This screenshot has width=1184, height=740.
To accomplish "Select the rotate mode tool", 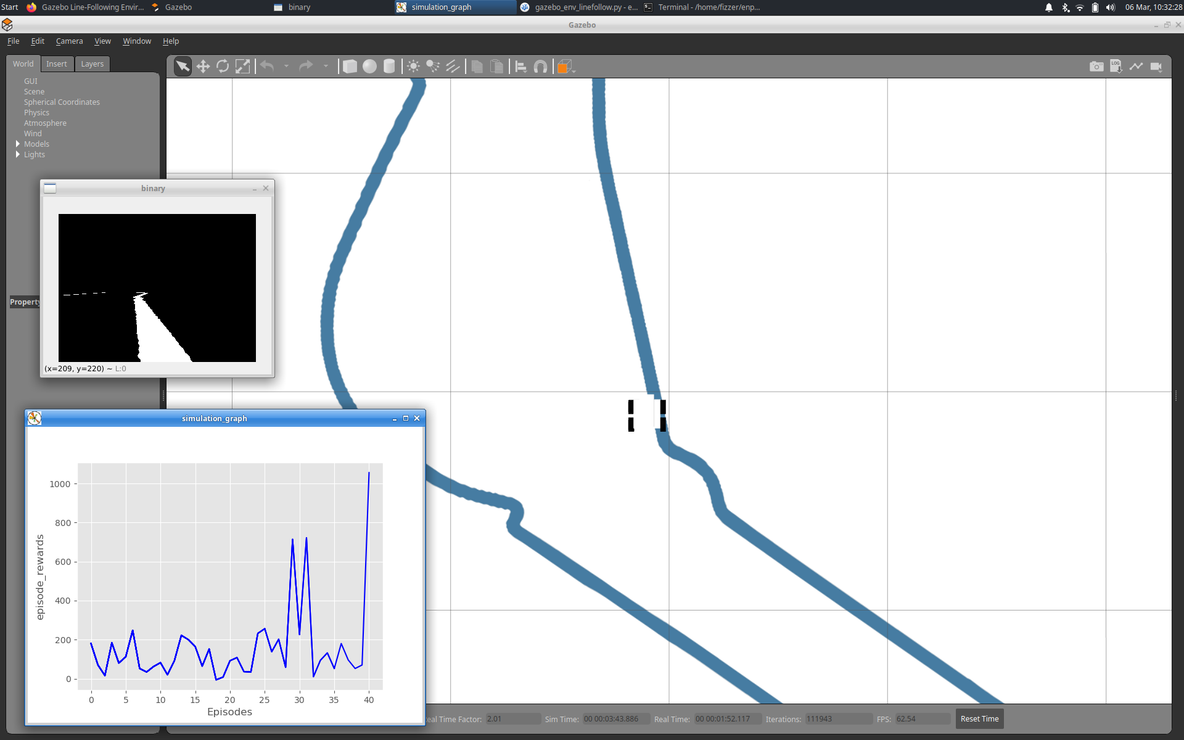I will 223,67.
